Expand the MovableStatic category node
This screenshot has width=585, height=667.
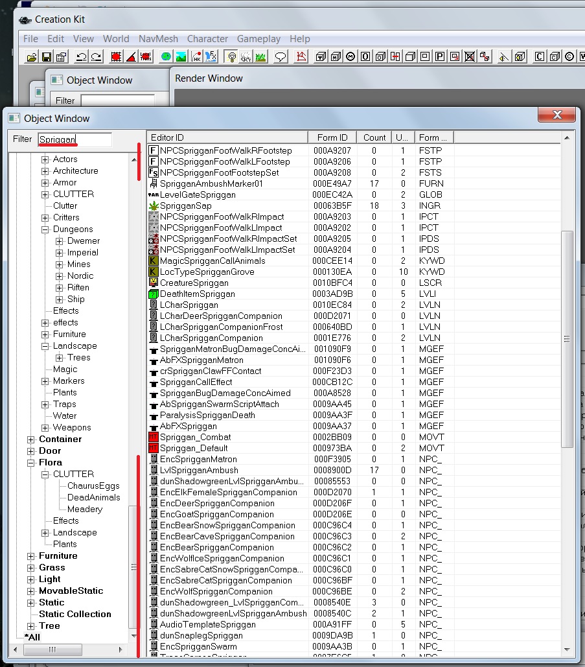pos(30,591)
